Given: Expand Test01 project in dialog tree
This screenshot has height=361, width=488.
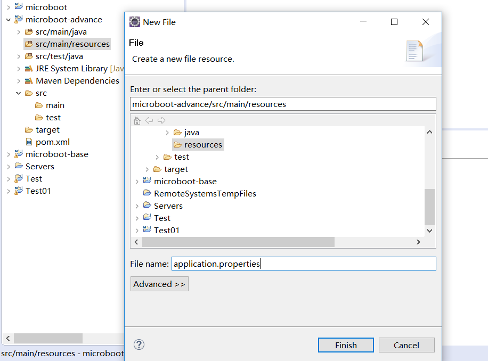Looking at the screenshot, I should click(137, 231).
